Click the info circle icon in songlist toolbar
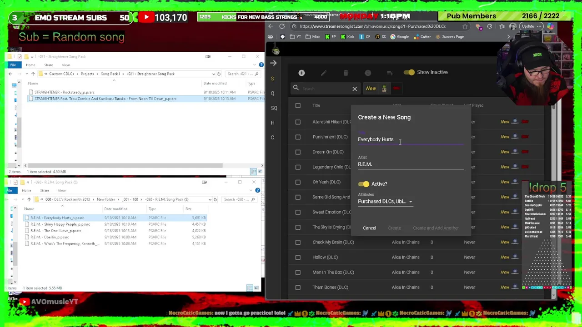Image resolution: width=582 pixels, height=327 pixels. pyautogui.click(x=368, y=73)
